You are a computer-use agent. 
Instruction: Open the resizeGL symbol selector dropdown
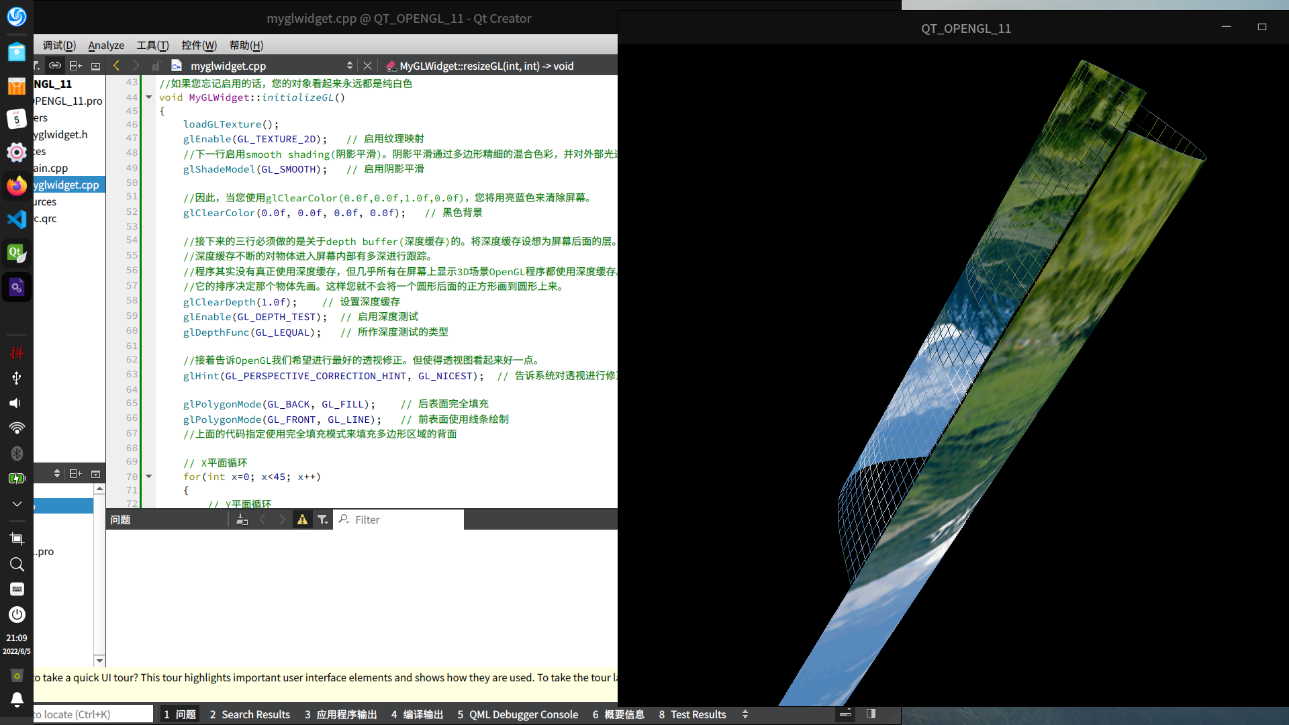(486, 66)
